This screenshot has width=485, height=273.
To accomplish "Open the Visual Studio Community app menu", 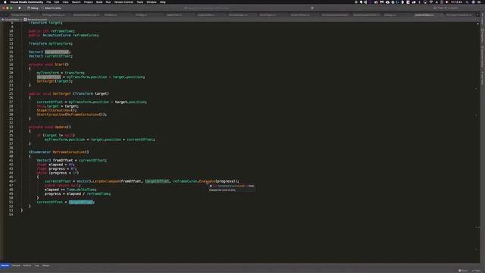I will coord(27,2).
